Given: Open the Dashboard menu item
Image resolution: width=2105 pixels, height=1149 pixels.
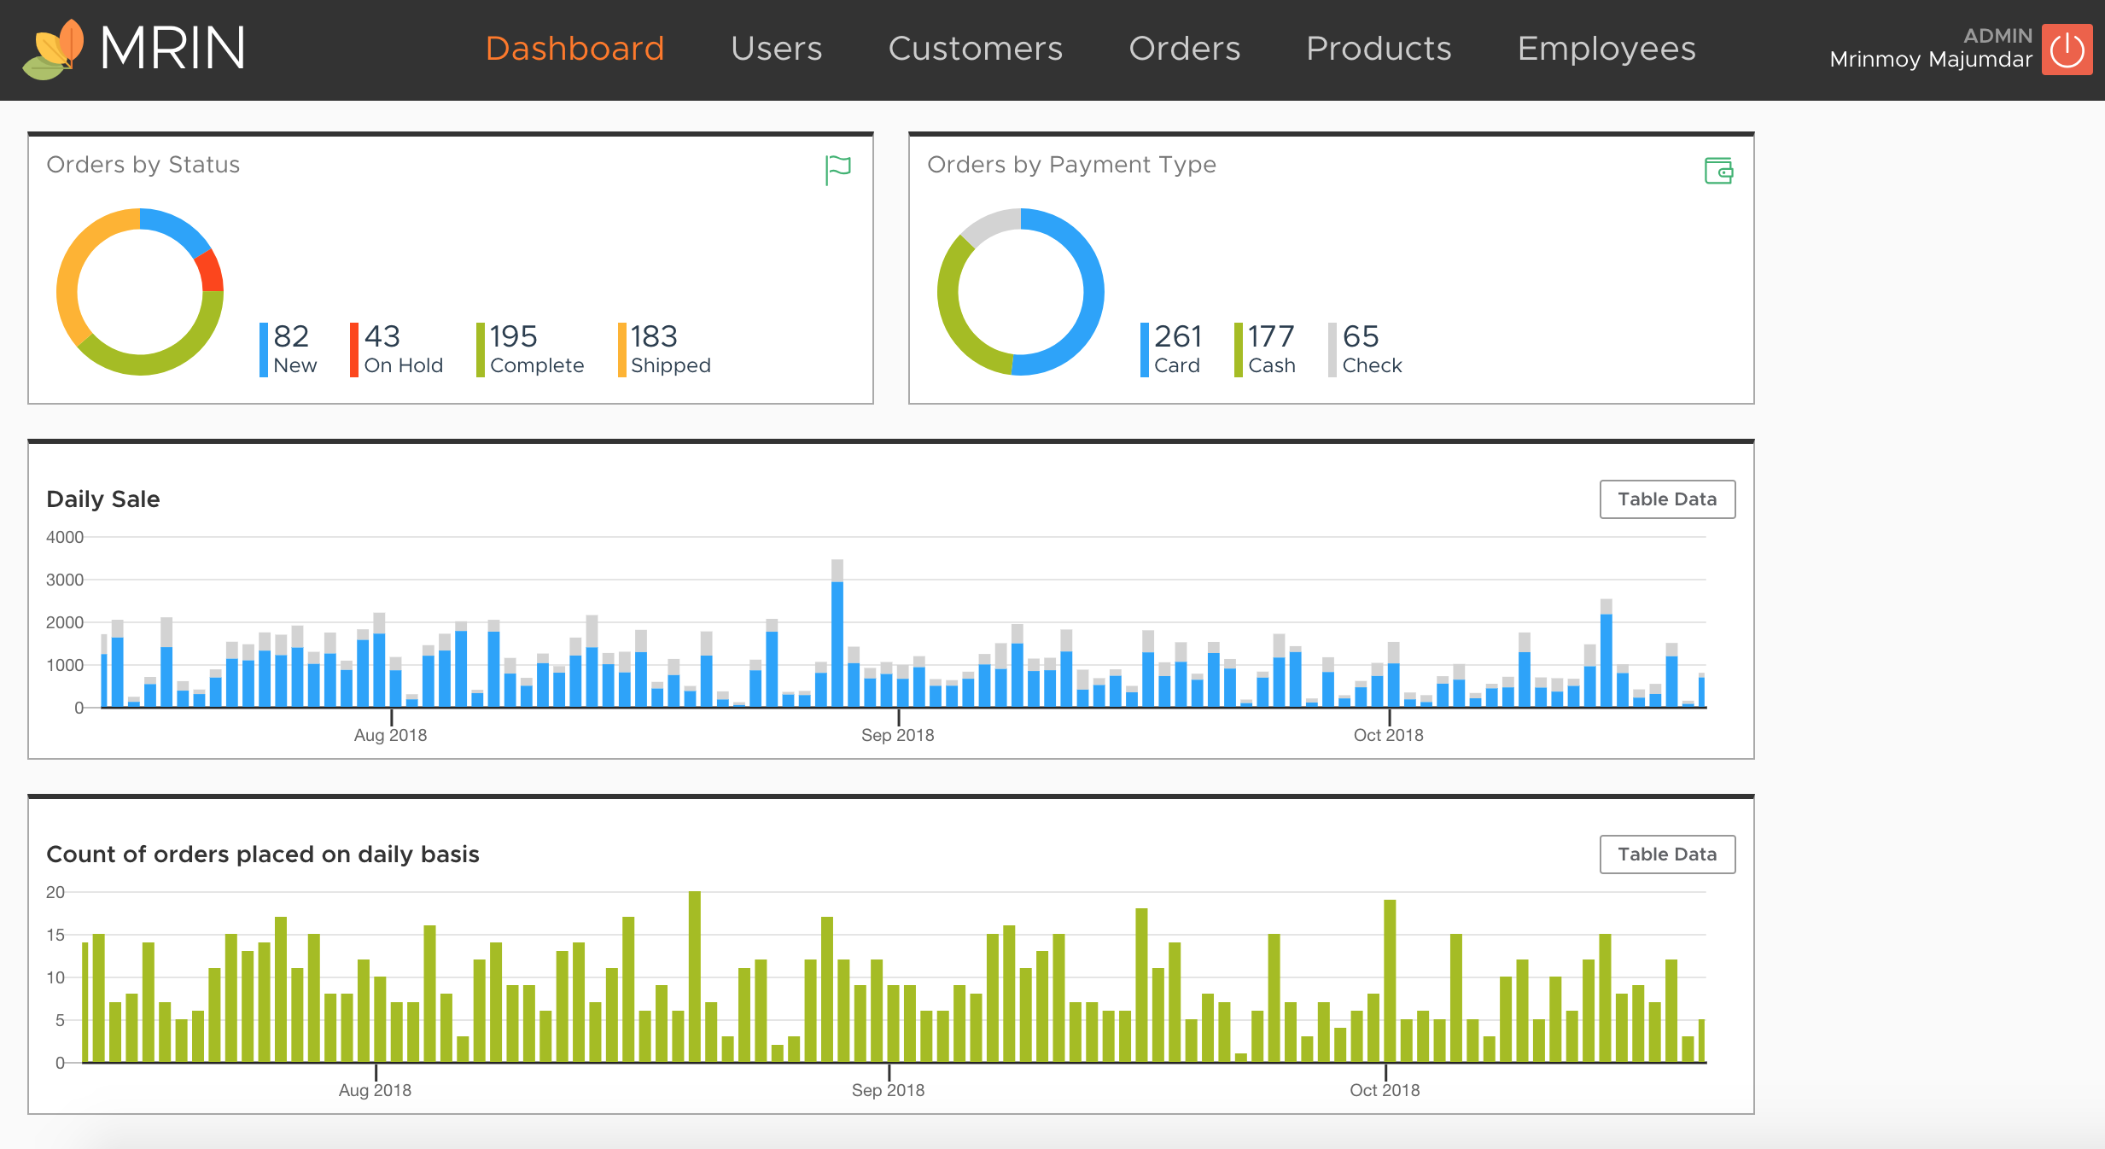Looking at the screenshot, I should (x=574, y=49).
